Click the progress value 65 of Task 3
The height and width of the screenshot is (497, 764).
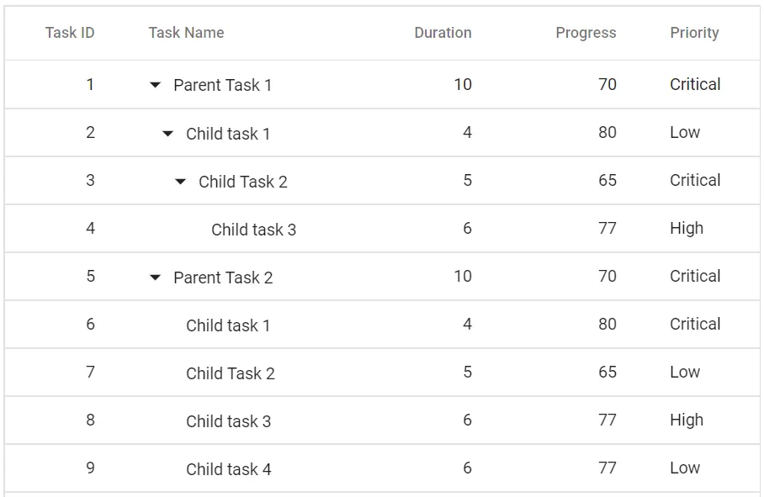pos(607,181)
